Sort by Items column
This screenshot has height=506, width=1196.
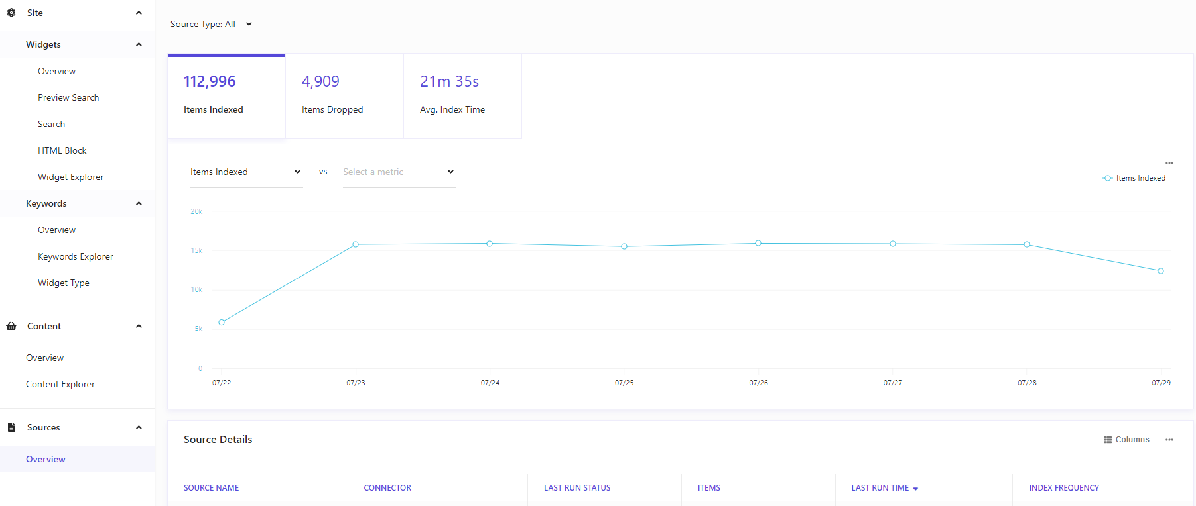pos(709,488)
